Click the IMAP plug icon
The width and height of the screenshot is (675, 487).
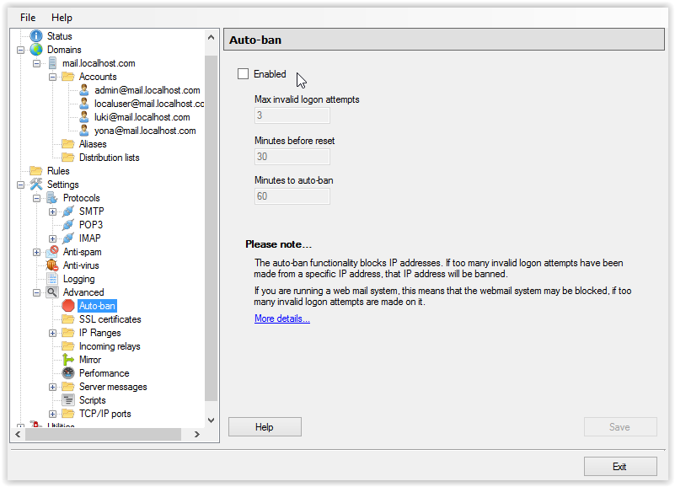(x=68, y=238)
